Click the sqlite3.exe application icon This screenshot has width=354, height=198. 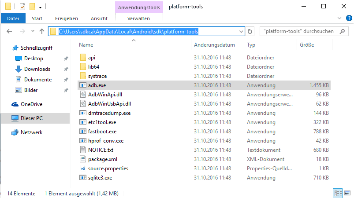pyautogui.click(x=83, y=177)
